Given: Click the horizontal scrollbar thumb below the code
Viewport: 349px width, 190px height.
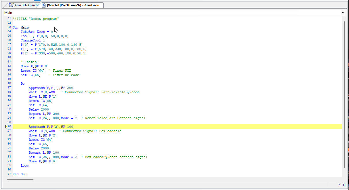Looking at the screenshot, I should pos(20,180).
